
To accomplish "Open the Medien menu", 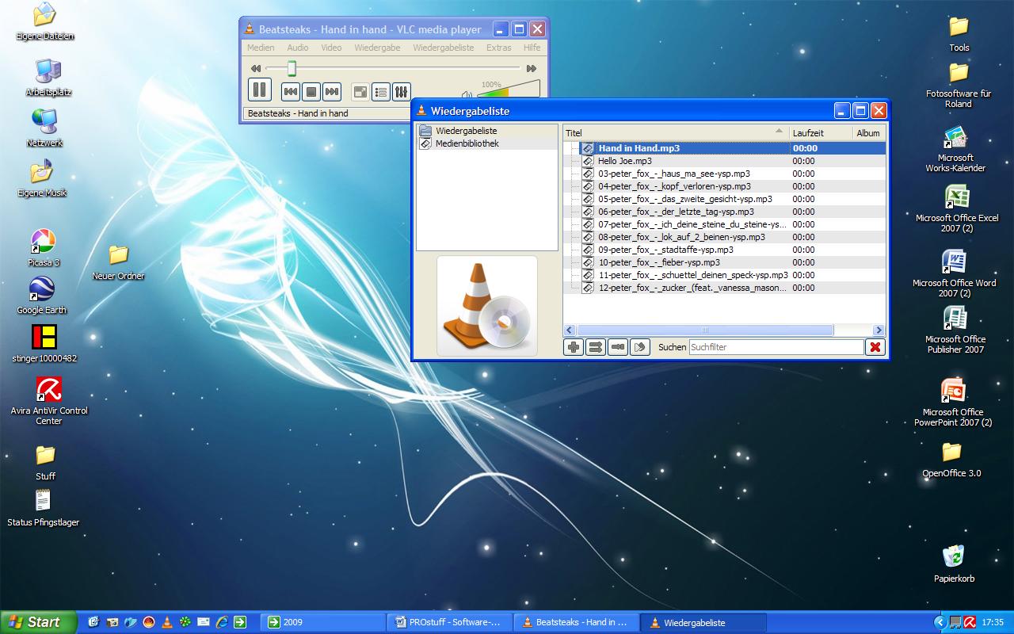I will [x=261, y=48].
